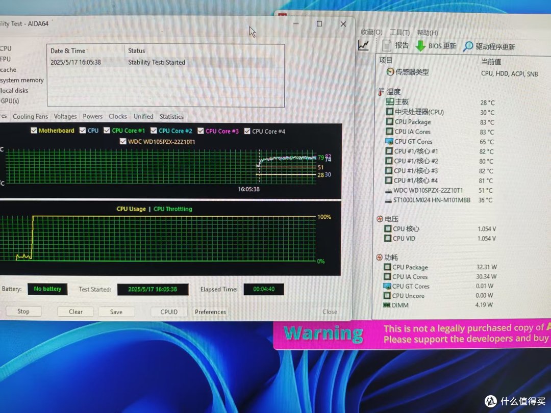Screen dimensions: 551x413
Task: Open the Clocks tab
Action: point(118,116)
